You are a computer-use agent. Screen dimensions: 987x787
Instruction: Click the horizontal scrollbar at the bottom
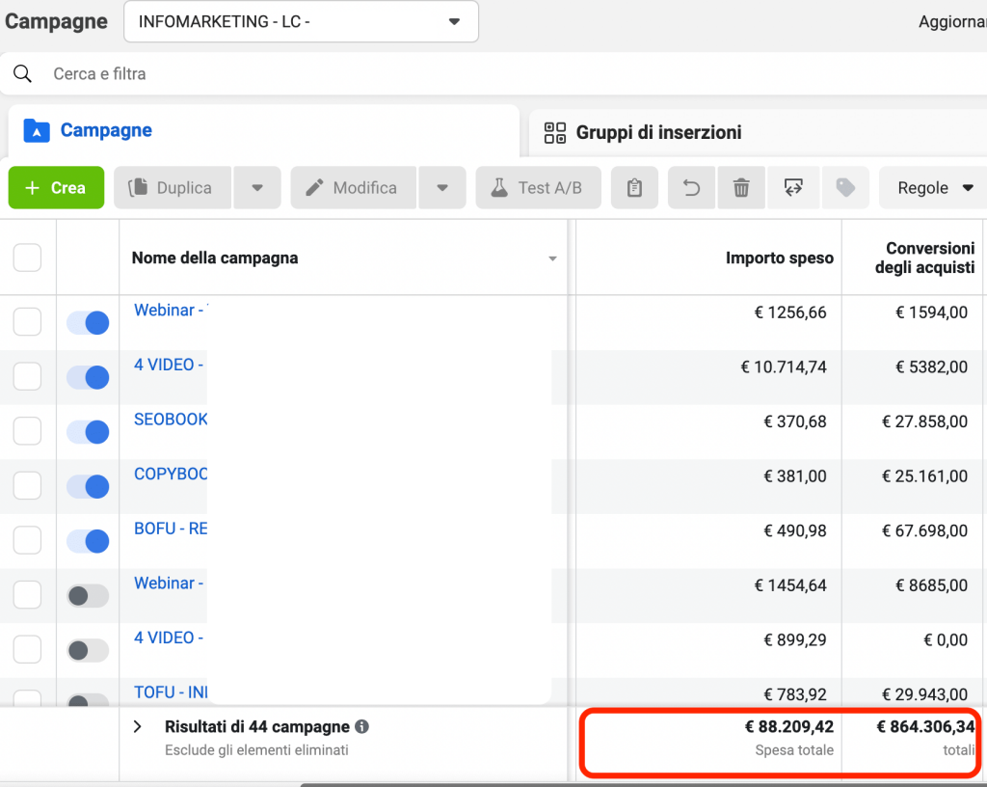(x=643, y=785)
